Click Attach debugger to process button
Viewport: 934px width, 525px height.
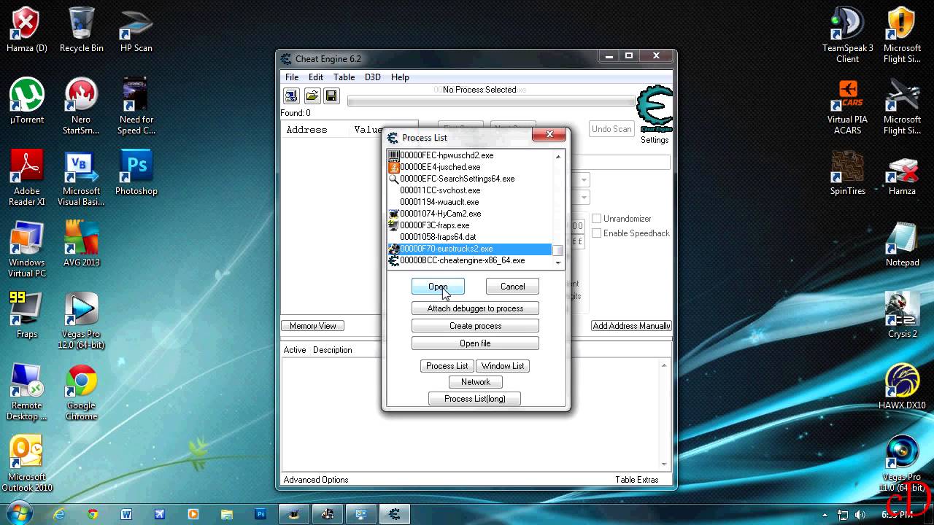point(475,308)
